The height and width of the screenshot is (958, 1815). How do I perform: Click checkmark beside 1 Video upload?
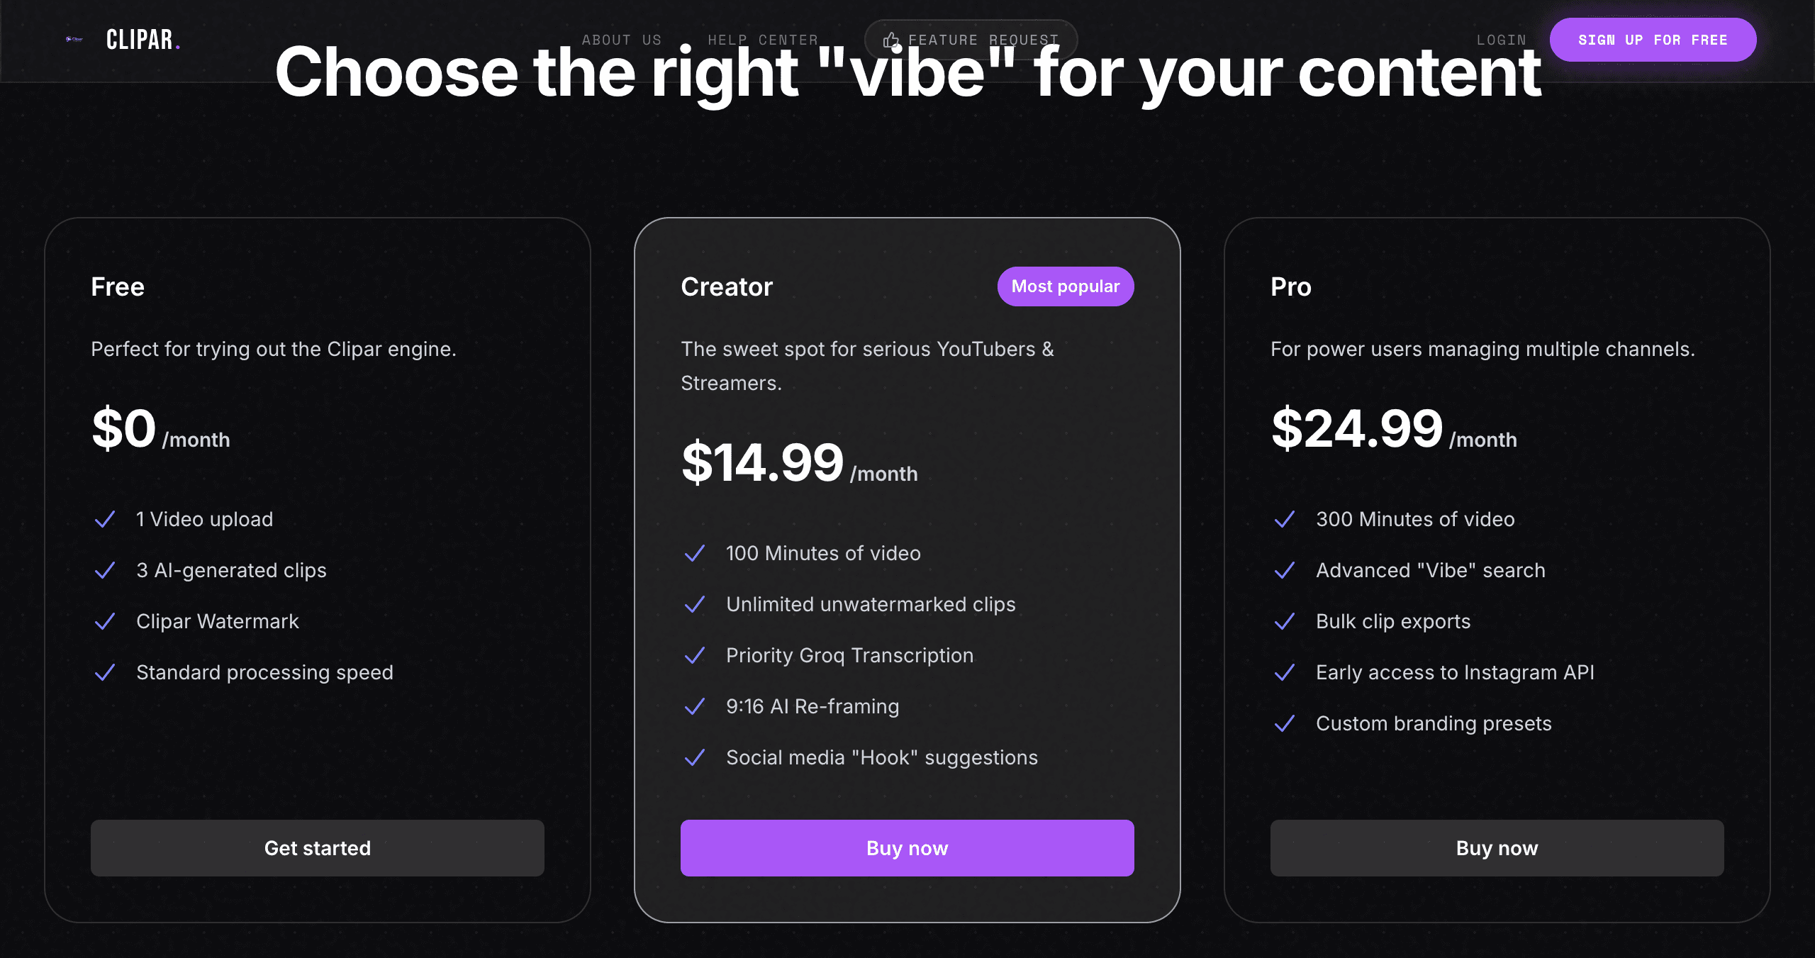[105, 520]
